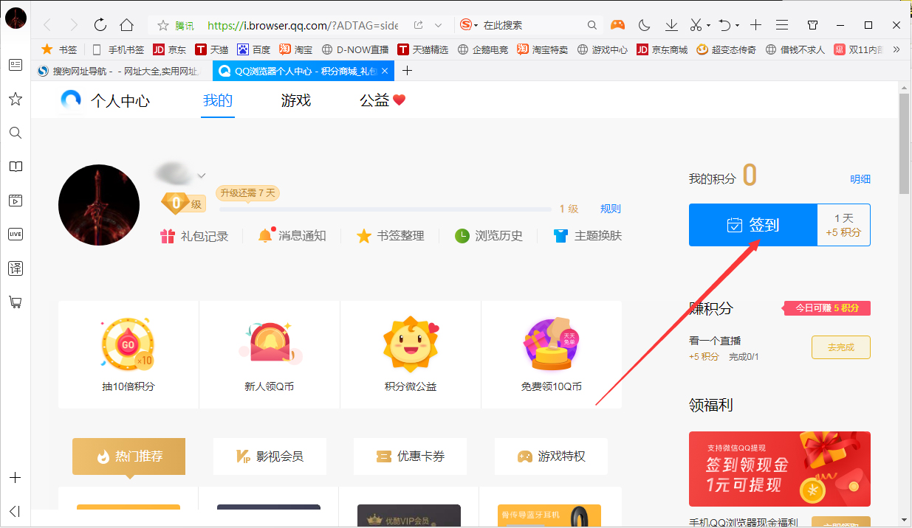The width and height of the screenshot is (912, 528).
Task: Open the LIVE sidebar icon
Action: coord(15,235)
